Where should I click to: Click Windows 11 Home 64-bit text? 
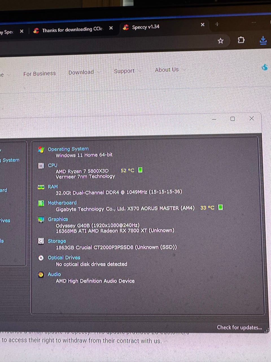84,155
